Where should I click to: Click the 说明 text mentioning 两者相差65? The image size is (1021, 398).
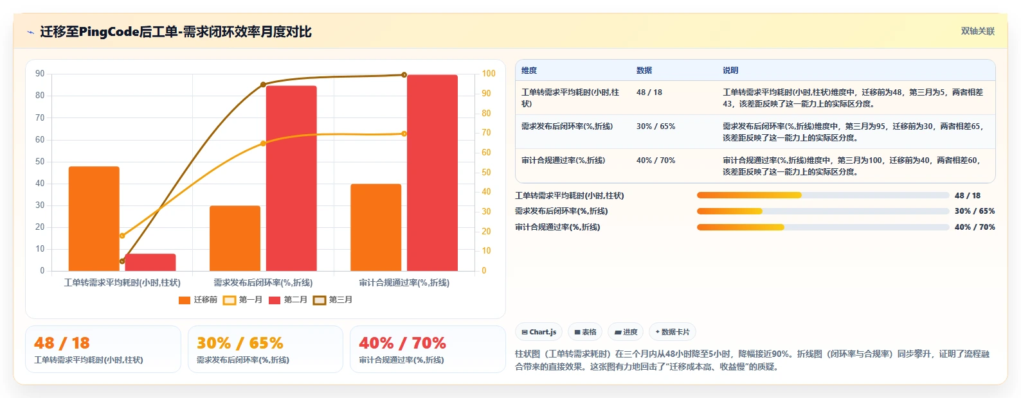click(853, 132)
